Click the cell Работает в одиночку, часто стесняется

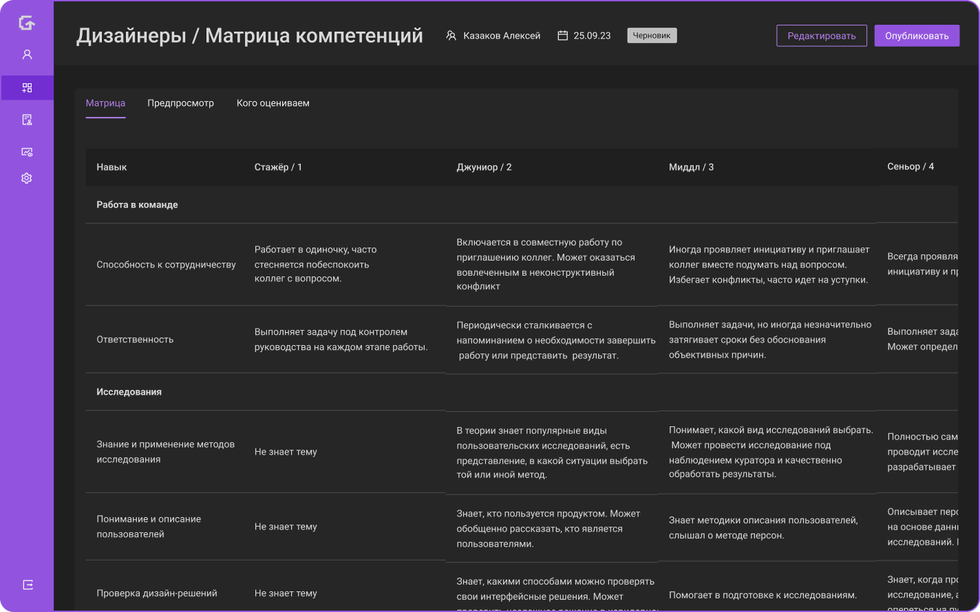tap(315, 264)
